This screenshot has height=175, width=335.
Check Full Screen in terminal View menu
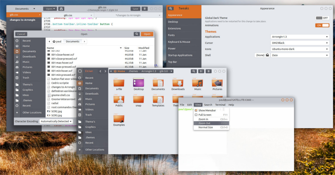pos(196,115)
